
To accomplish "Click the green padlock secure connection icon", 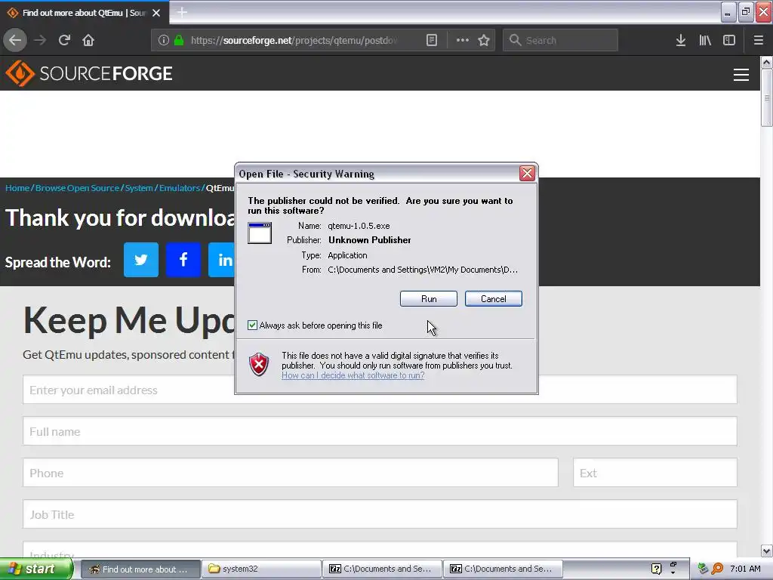I will (179, 41).
